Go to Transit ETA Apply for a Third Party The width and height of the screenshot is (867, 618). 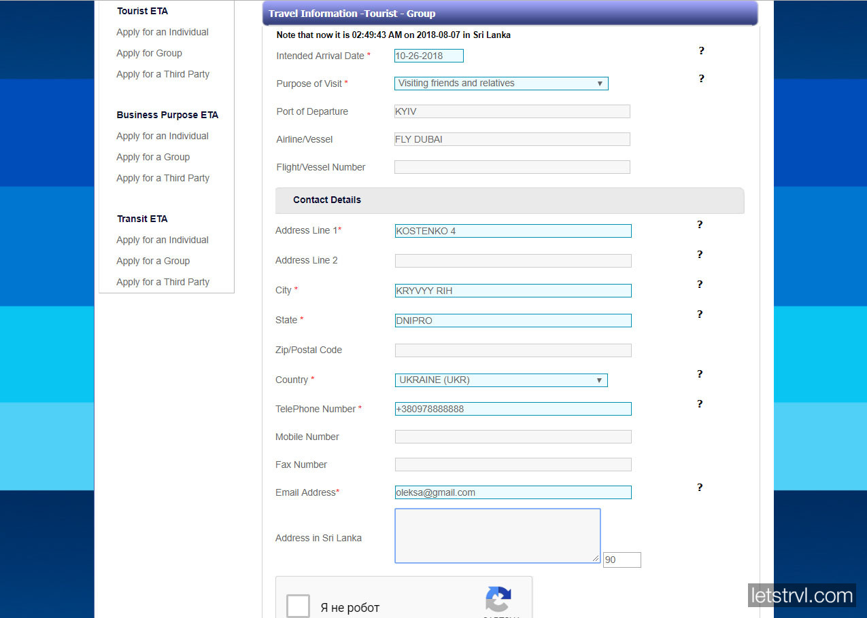coord(163,282)
